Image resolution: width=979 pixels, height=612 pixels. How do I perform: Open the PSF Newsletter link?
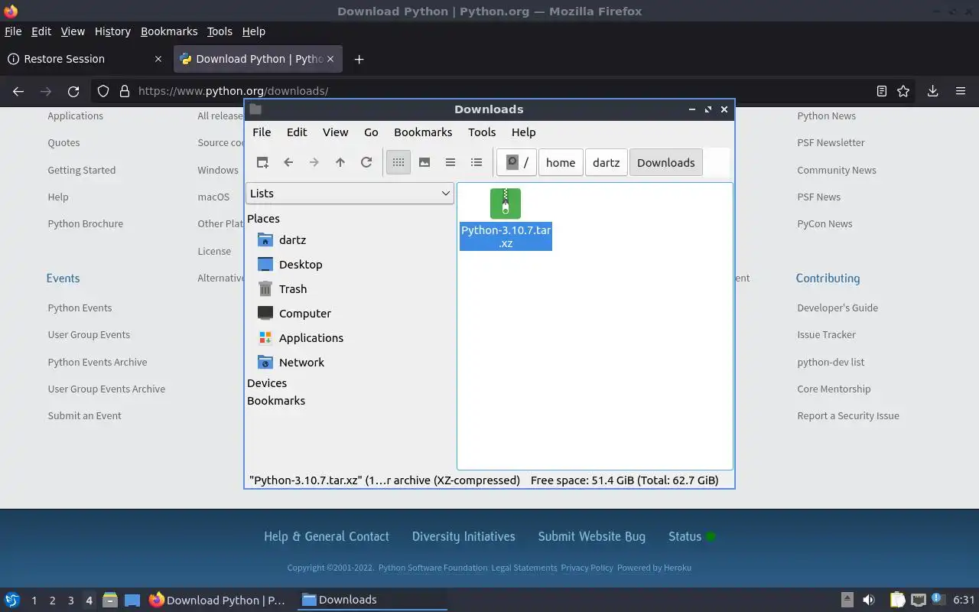coord(831,142)
